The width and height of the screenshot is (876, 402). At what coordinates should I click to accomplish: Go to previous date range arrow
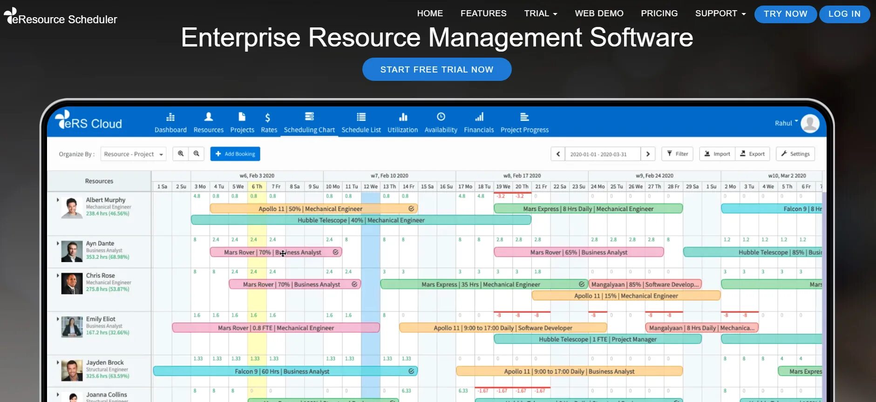558,154
